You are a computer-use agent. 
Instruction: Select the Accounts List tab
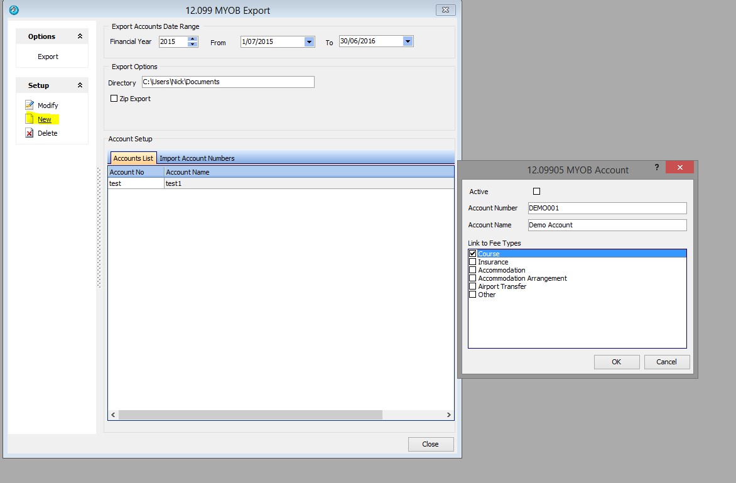[133, 158]
